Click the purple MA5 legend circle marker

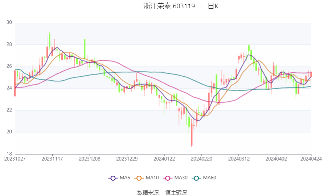click(112, 178)
